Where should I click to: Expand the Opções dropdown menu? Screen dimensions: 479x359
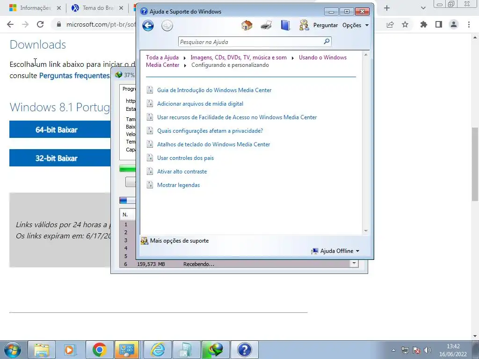(x=356, y=25)
